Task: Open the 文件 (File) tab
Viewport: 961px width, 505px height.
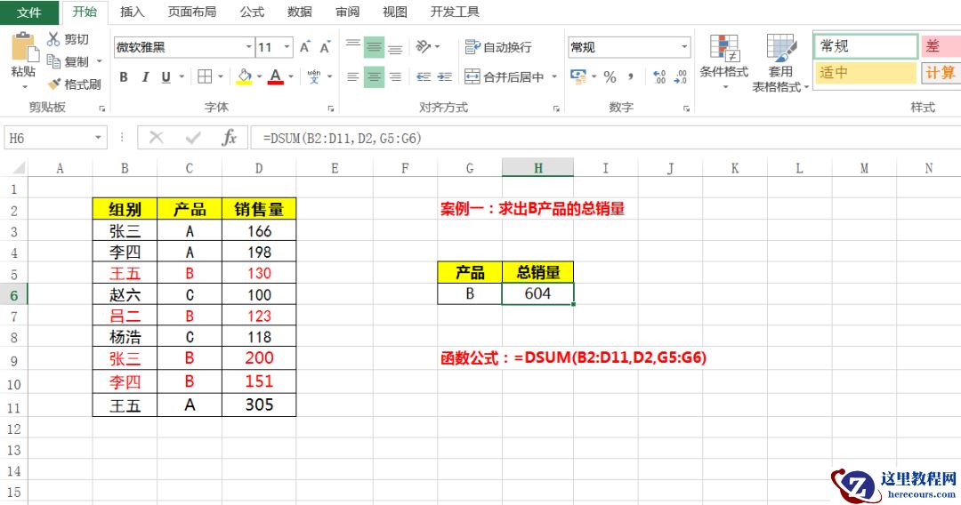Action: tap(28, 12)
